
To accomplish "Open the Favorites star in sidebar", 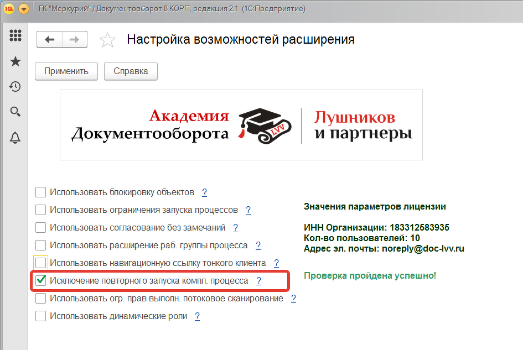I will 15,61.
